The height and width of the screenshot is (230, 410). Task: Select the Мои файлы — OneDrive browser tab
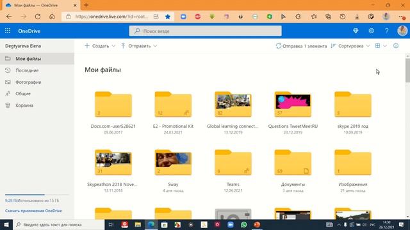click(x=40, y=5)
